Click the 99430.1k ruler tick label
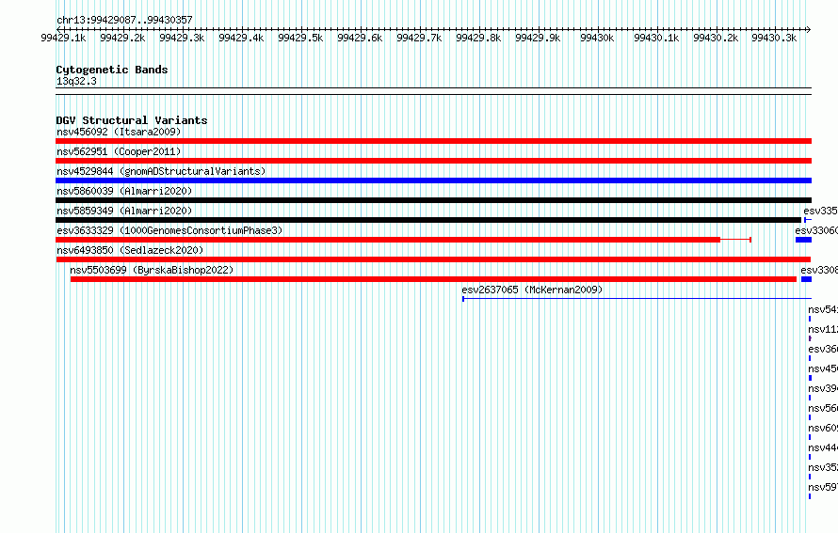This screenshot has width=838, height=533. pyautogui.click(x=656, y=38)
